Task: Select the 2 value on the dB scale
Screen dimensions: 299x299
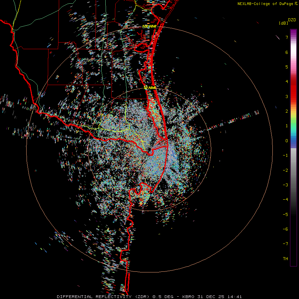Action: coord(287,111)
